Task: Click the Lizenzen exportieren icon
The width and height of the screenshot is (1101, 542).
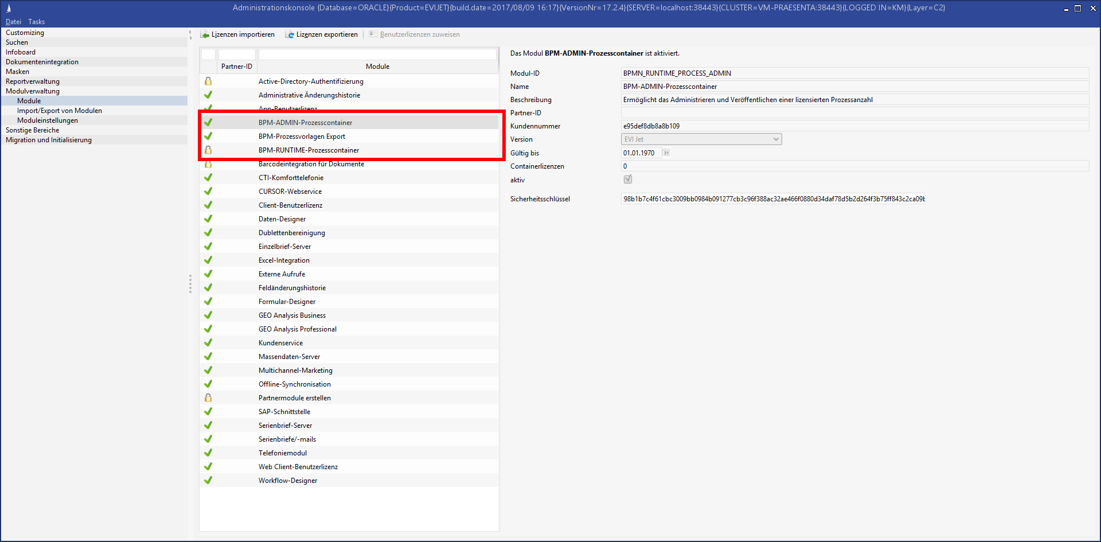Action: 290,34
